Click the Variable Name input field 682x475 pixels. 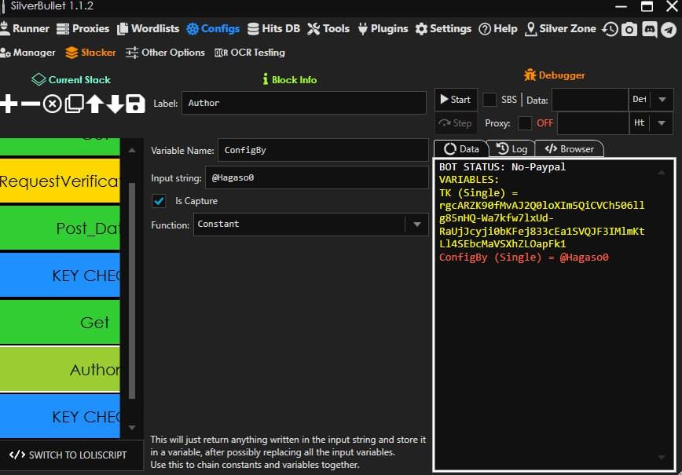point(322,150)
